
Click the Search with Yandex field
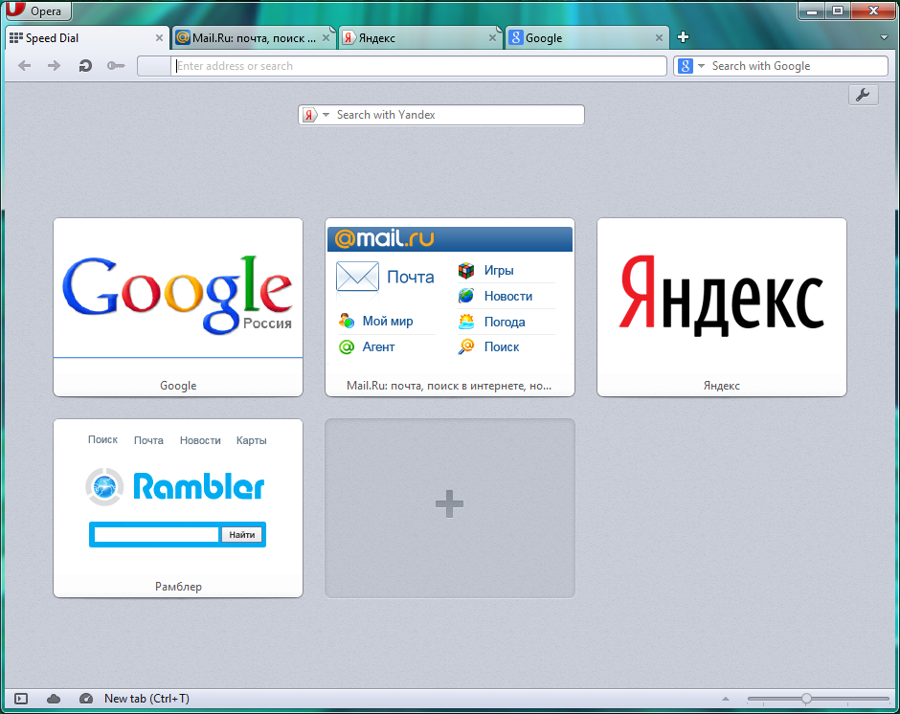458,115
